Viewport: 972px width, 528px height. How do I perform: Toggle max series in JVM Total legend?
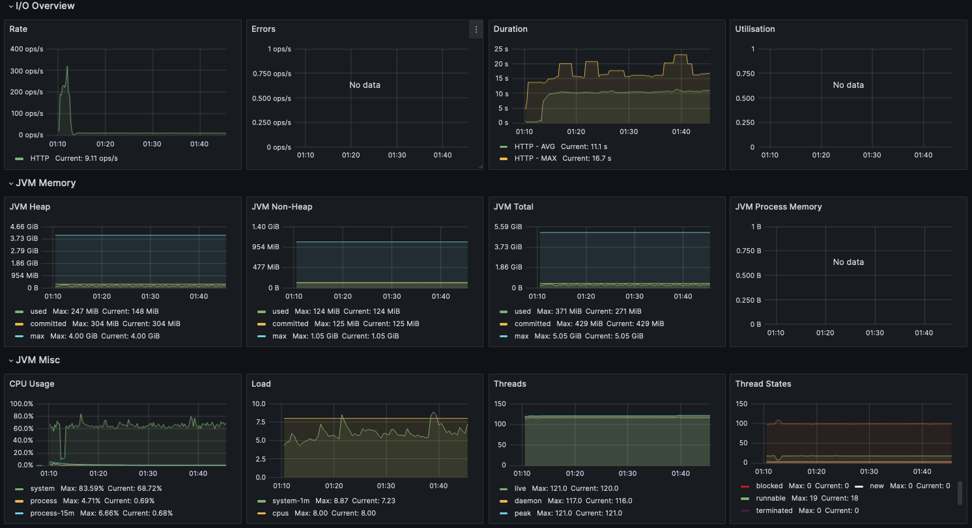[x=522, y=336]
